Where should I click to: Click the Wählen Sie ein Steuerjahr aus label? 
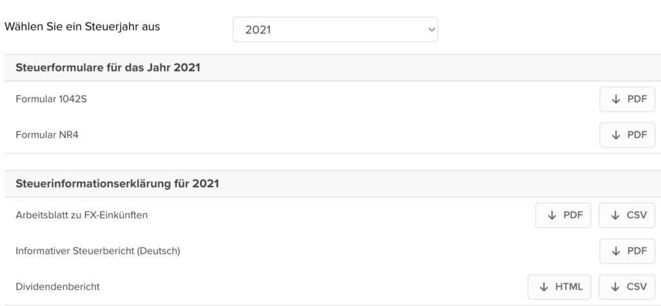coord(83,27)
